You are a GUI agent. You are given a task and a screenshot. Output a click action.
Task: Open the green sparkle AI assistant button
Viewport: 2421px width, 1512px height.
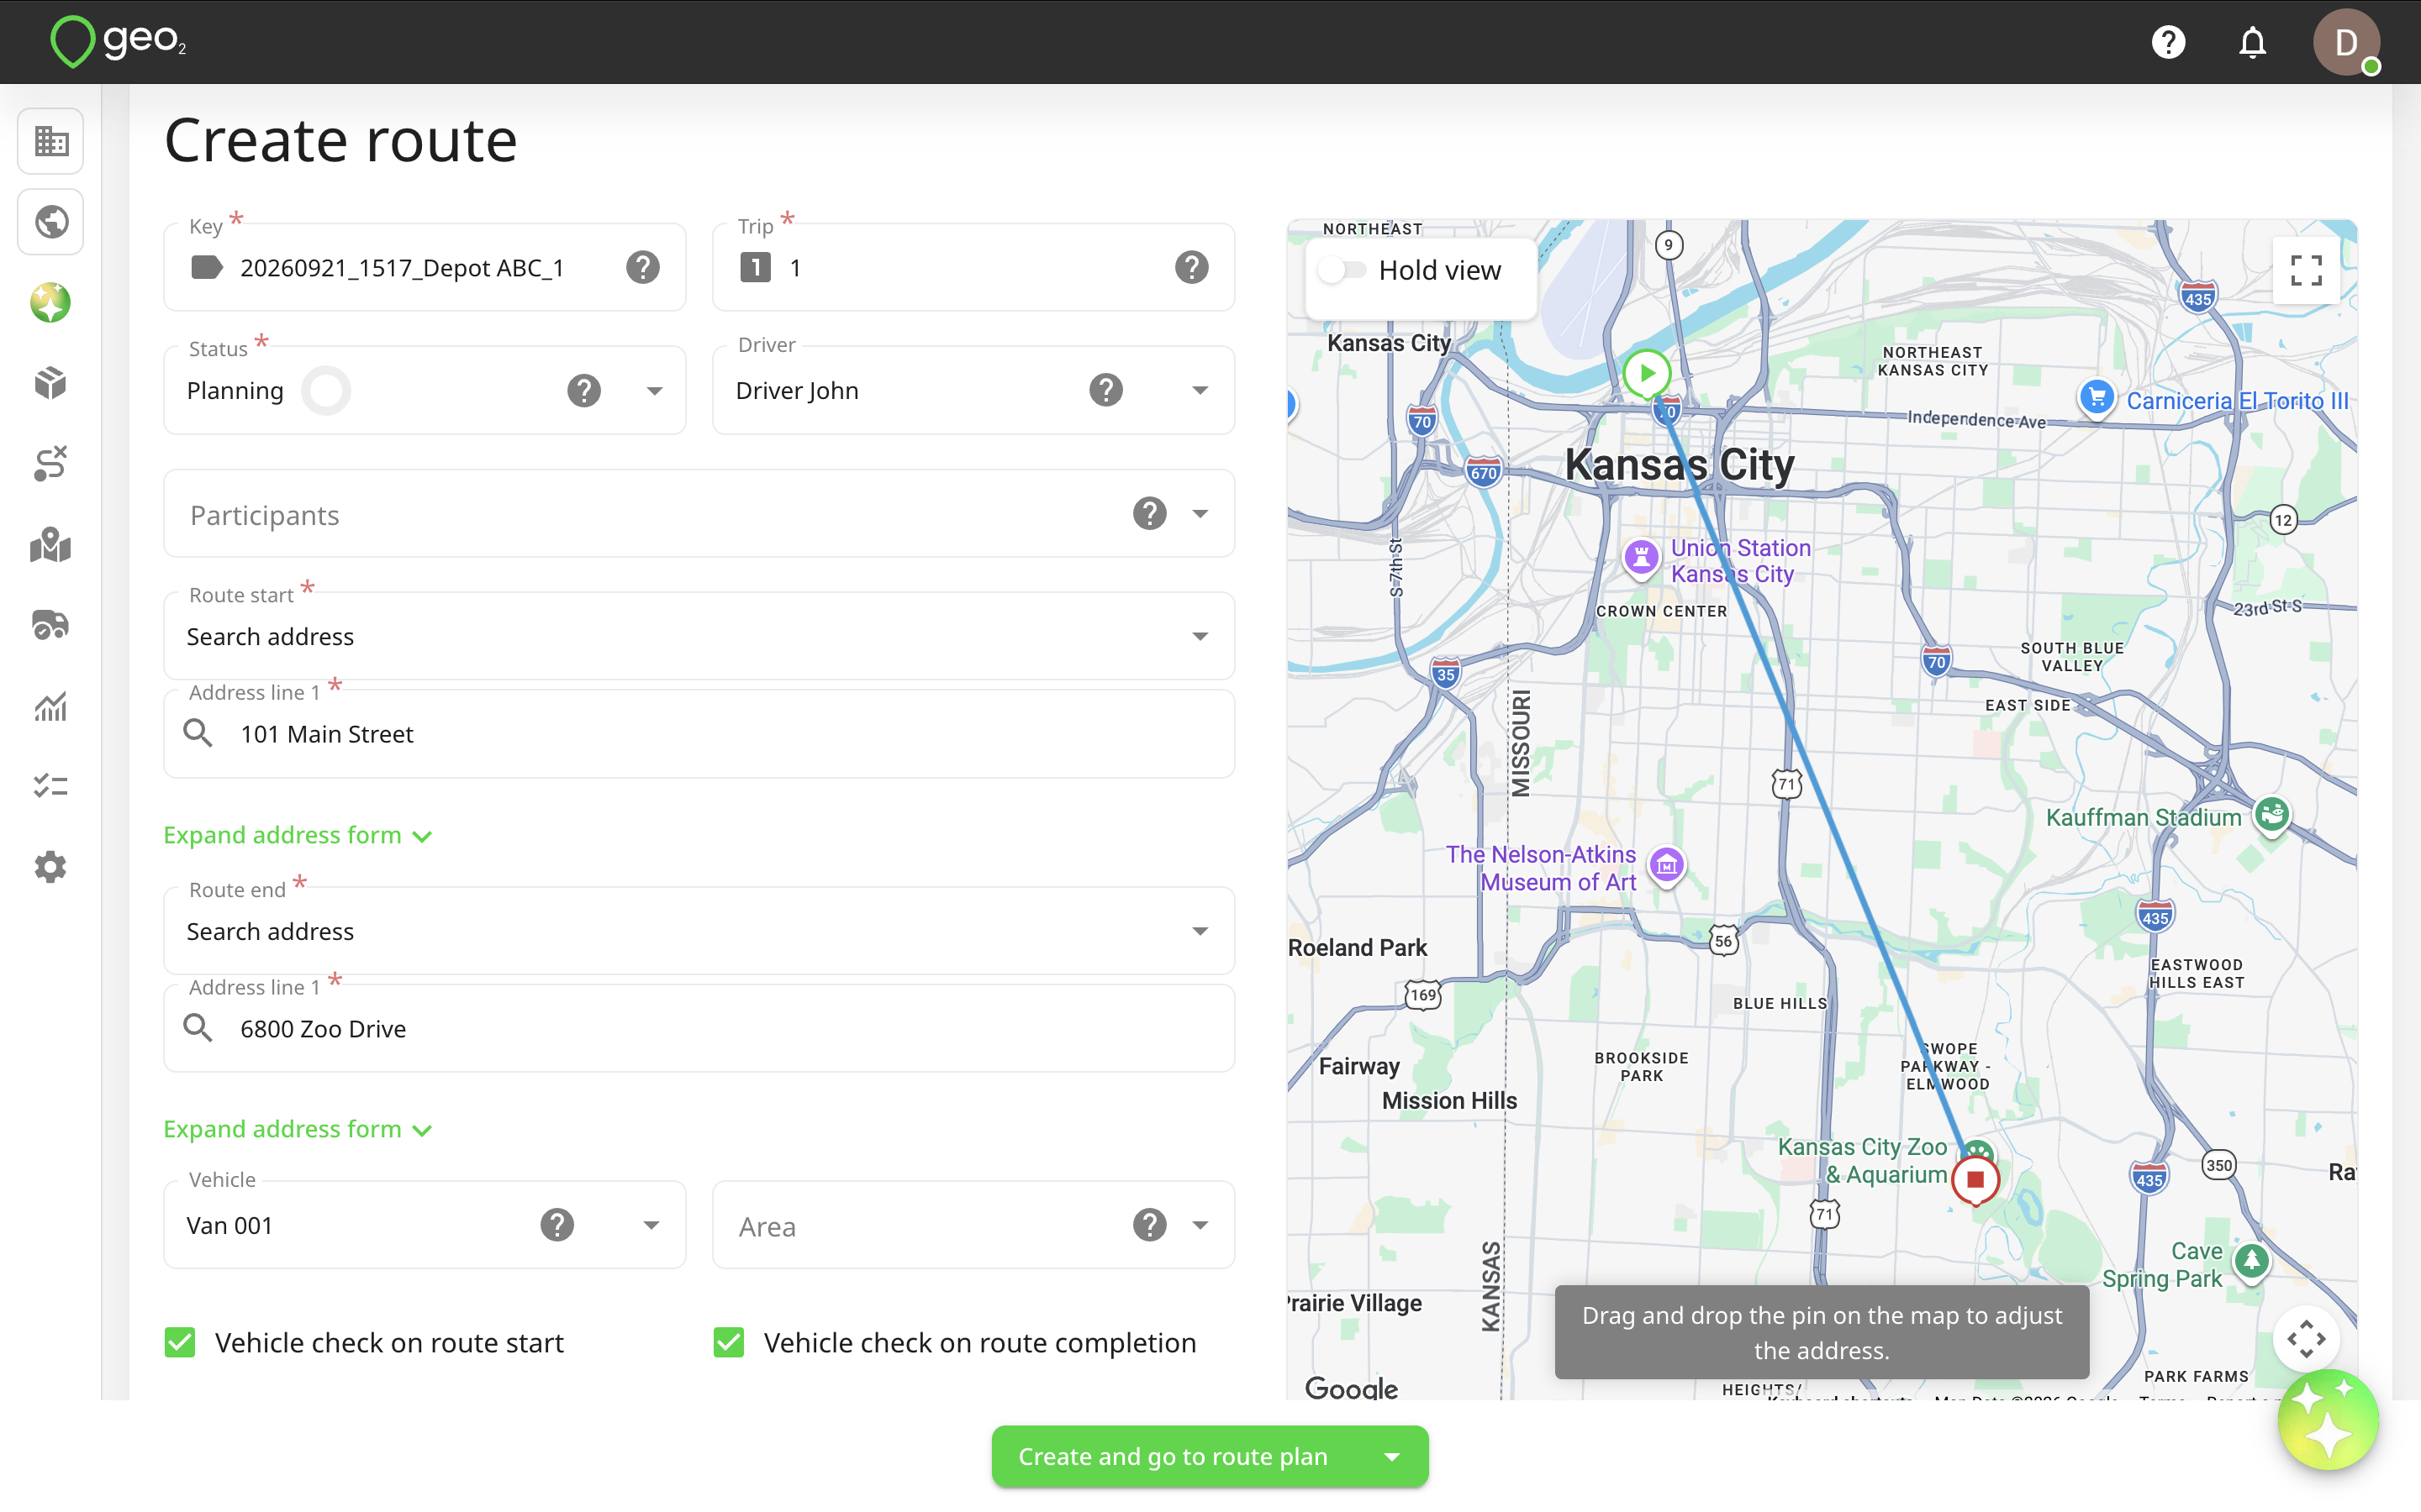(2328, 1420)
